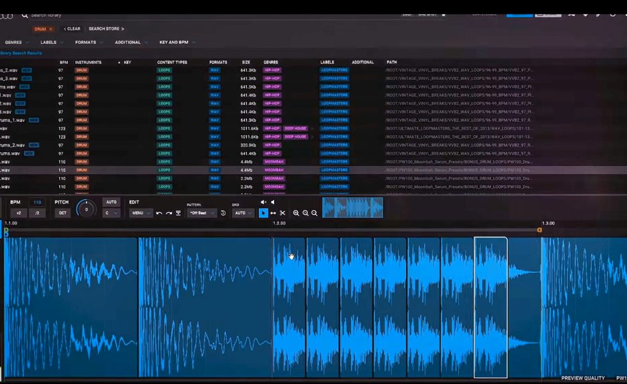Click CLEAR to reset search filters
This screenshot has width=627, height=384.
point(72,29)
